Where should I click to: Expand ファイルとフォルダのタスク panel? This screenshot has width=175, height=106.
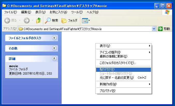coord(54,38)
